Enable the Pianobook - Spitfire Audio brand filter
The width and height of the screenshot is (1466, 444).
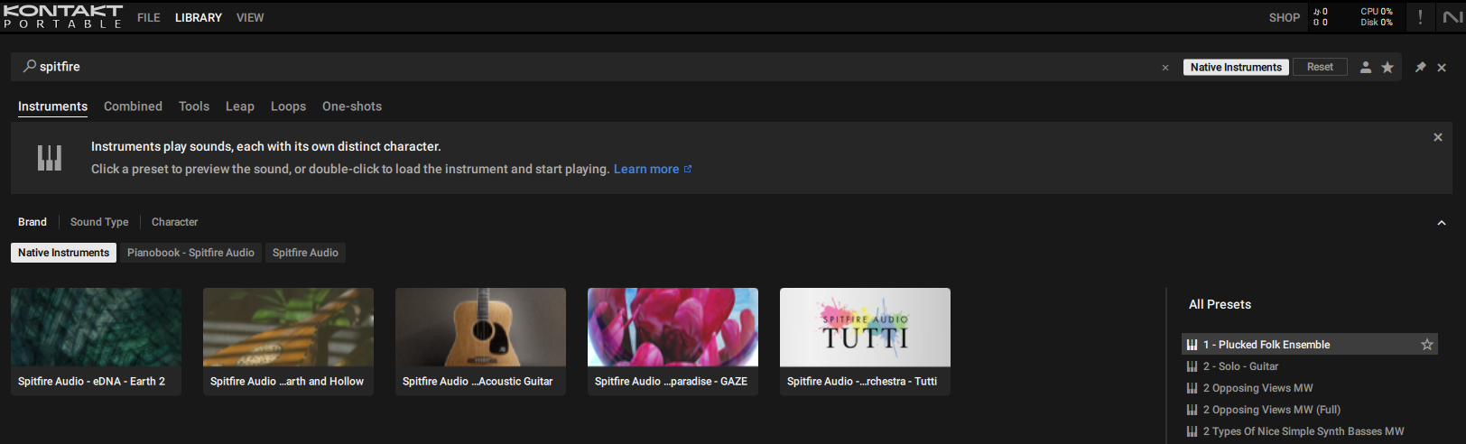point(190,253)
